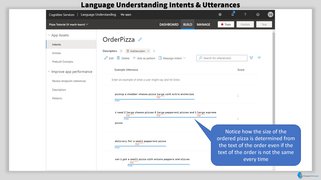321x180 pixels.
Task: Click the score dash for the cheddar utterance
Action: coord(238,95)
